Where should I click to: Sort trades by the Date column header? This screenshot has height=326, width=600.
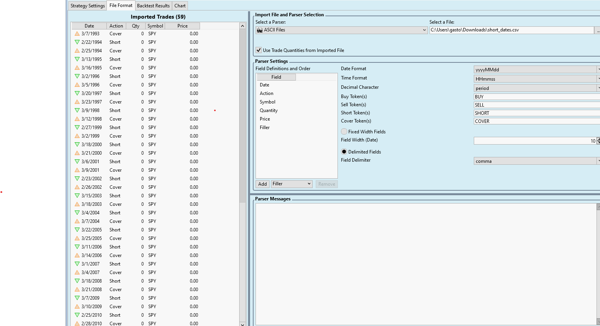pyautogui.click(x=89, y=26)
